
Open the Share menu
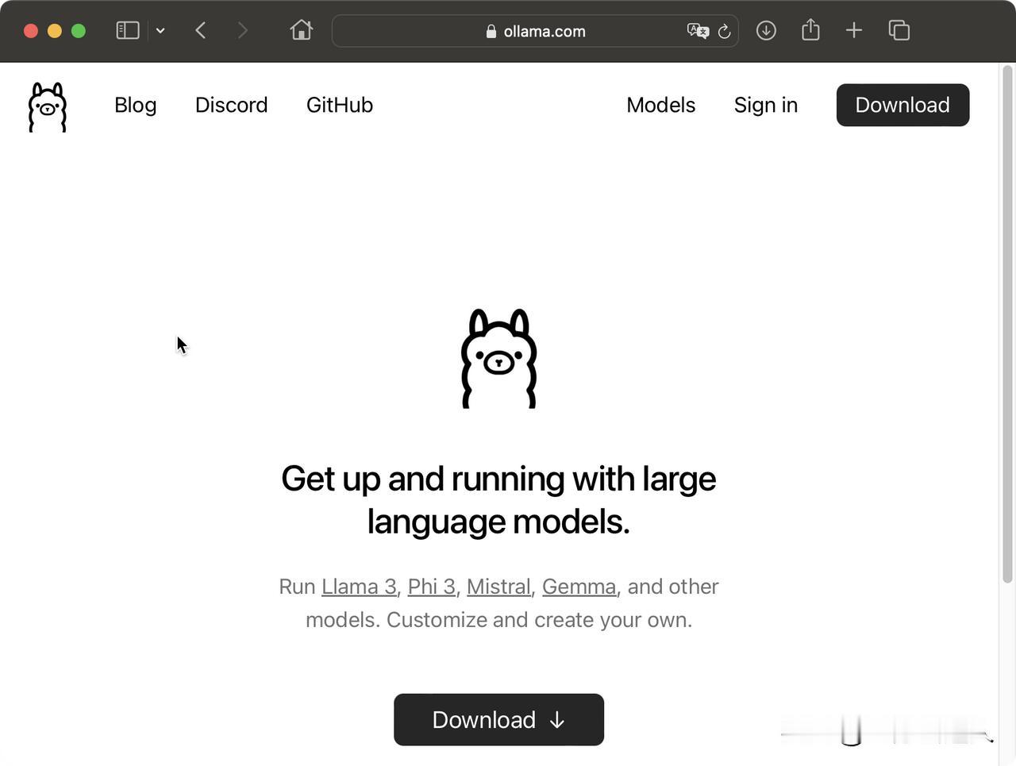[810, 30]
